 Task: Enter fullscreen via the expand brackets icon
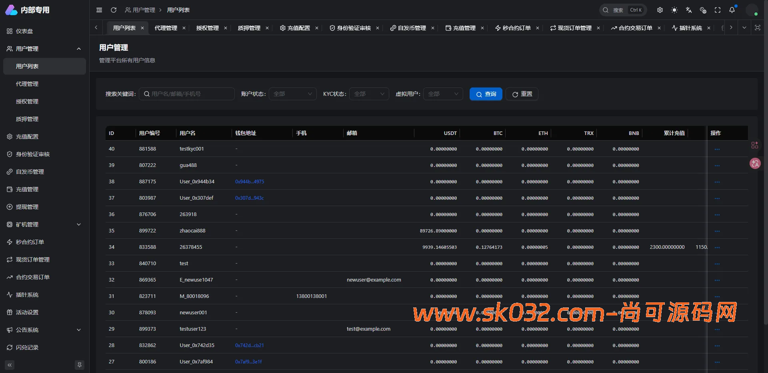pos(717,10)
